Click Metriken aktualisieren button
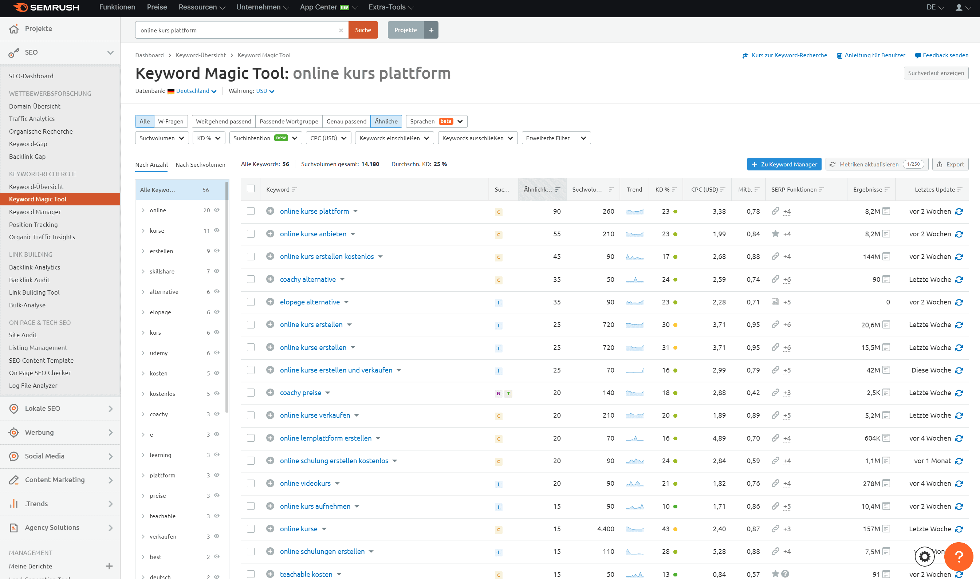 click(876, 164)
